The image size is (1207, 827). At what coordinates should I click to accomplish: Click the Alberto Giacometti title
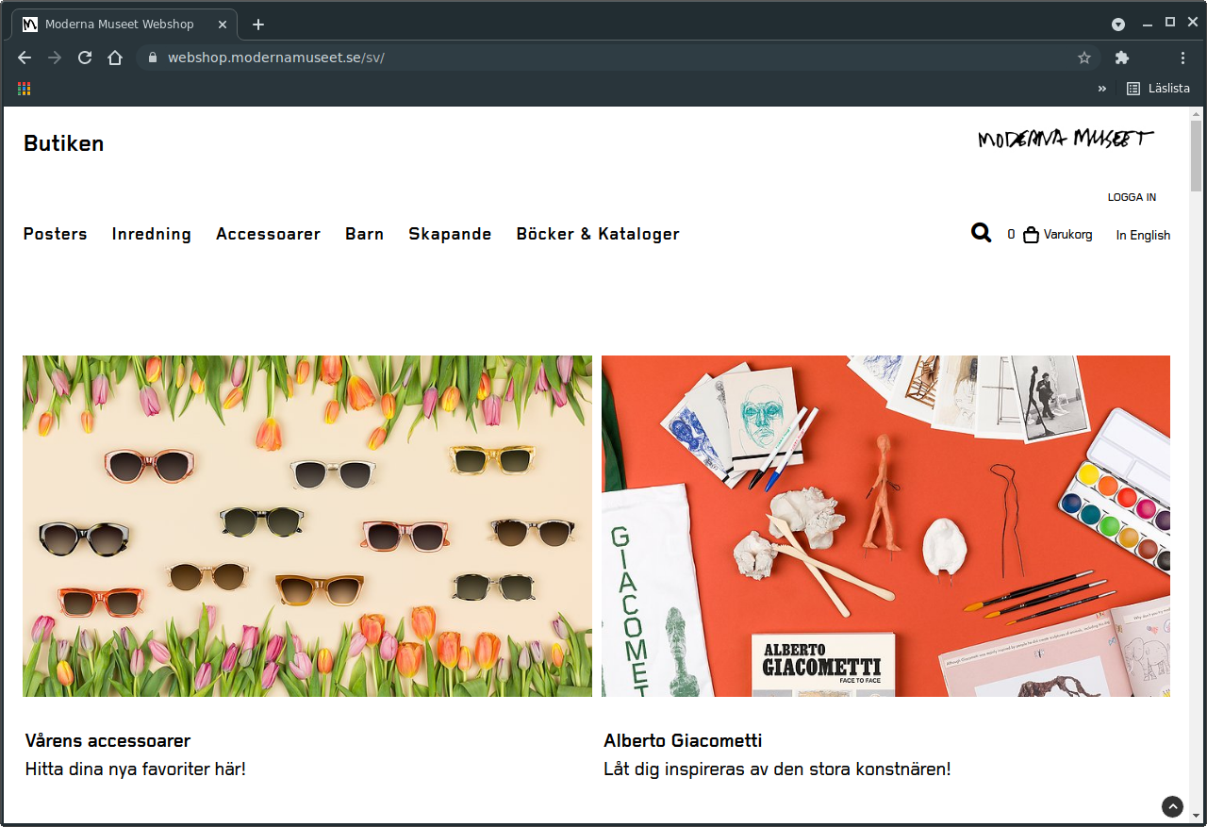[683, 740]
